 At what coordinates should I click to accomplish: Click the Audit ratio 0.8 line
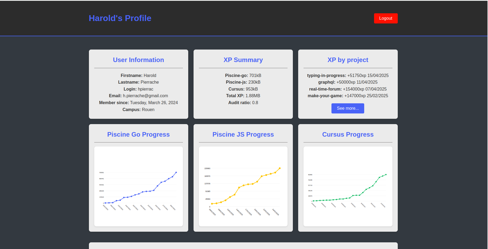coord(243,103)
